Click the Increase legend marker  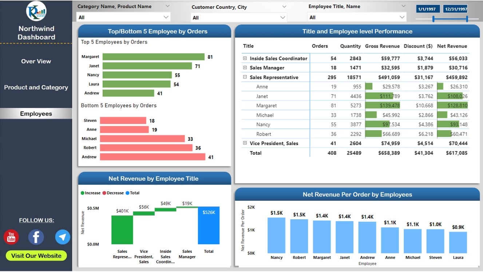pyautogui.click(x=83, y=193)
